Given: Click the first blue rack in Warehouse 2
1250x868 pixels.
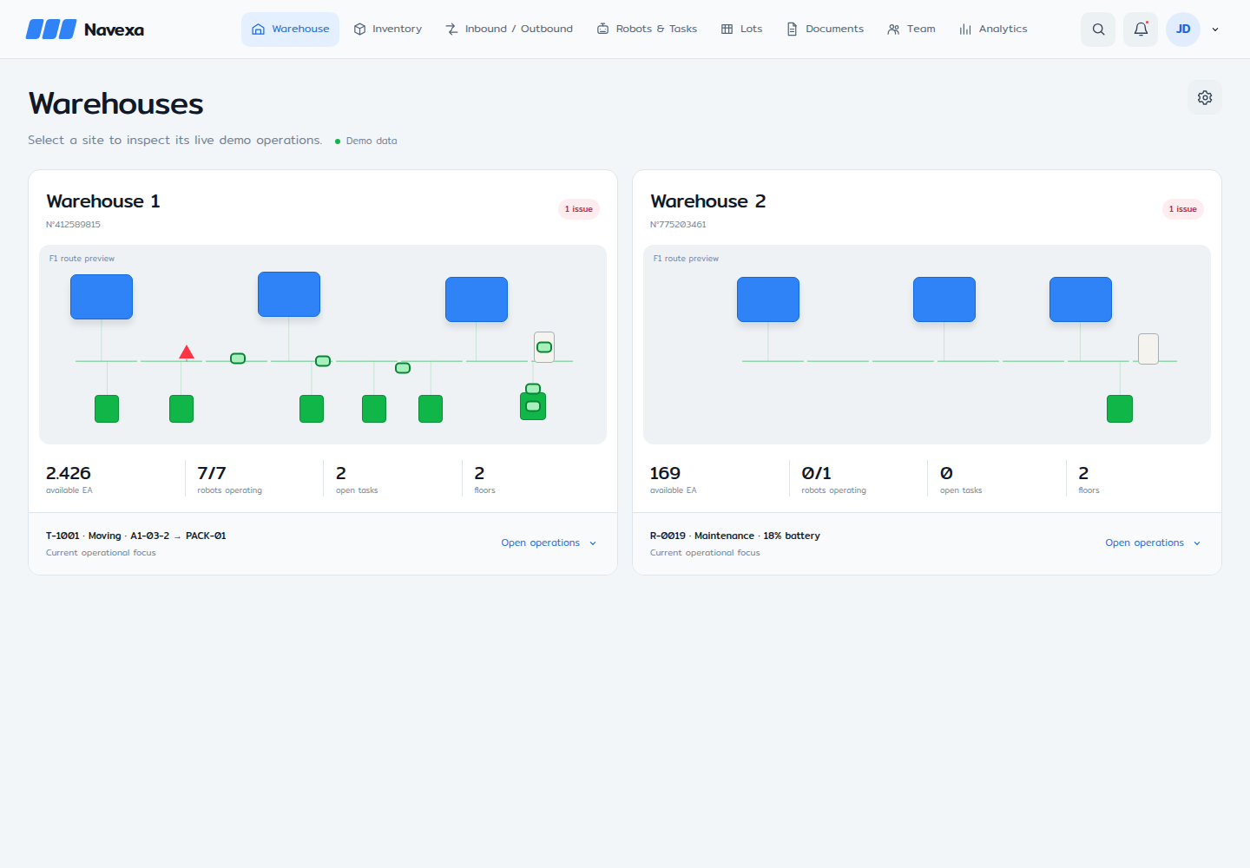Looking at the screenshot, I should [768, 299].
